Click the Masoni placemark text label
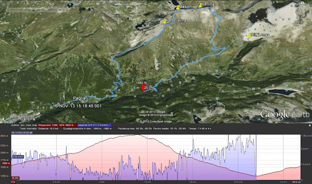This screenshot has height=184, width=312. [x=186, y=7]
